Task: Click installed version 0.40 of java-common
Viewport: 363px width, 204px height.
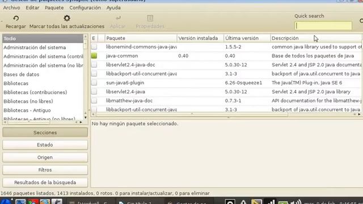Action: 183,56
